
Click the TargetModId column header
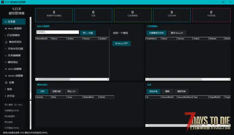[216, 97]
